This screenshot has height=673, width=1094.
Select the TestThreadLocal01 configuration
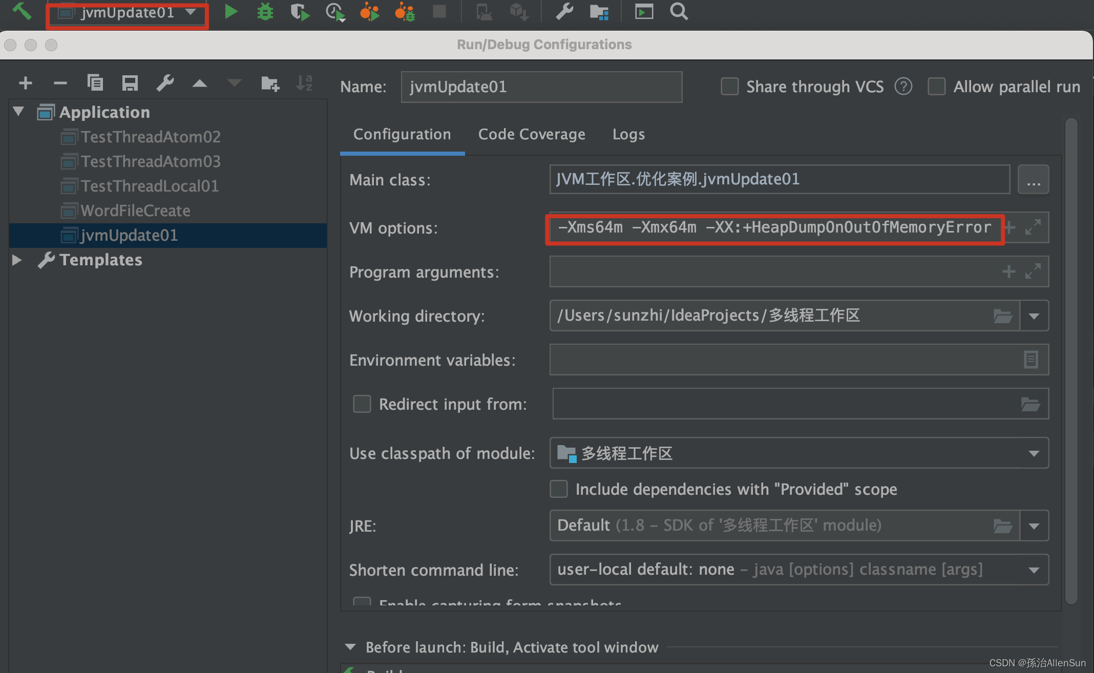pyautogui.click(x=150, y=186)
